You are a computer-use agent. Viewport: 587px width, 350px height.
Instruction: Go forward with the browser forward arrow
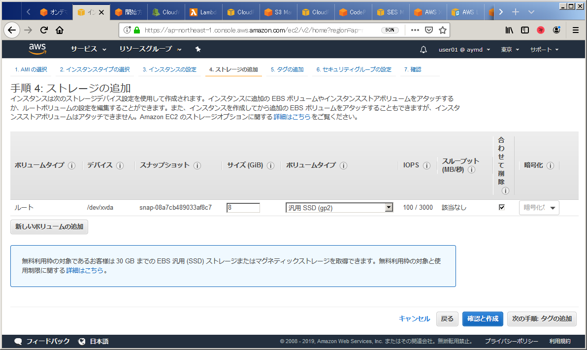click(x=28, y=31)
